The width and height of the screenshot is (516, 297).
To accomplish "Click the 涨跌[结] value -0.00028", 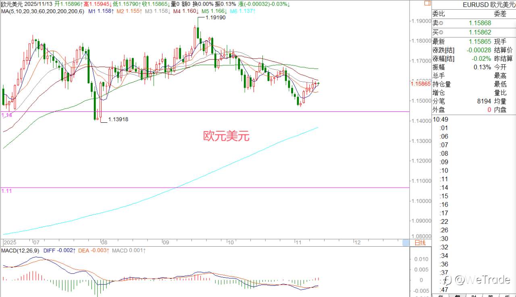I will (479, 50).
